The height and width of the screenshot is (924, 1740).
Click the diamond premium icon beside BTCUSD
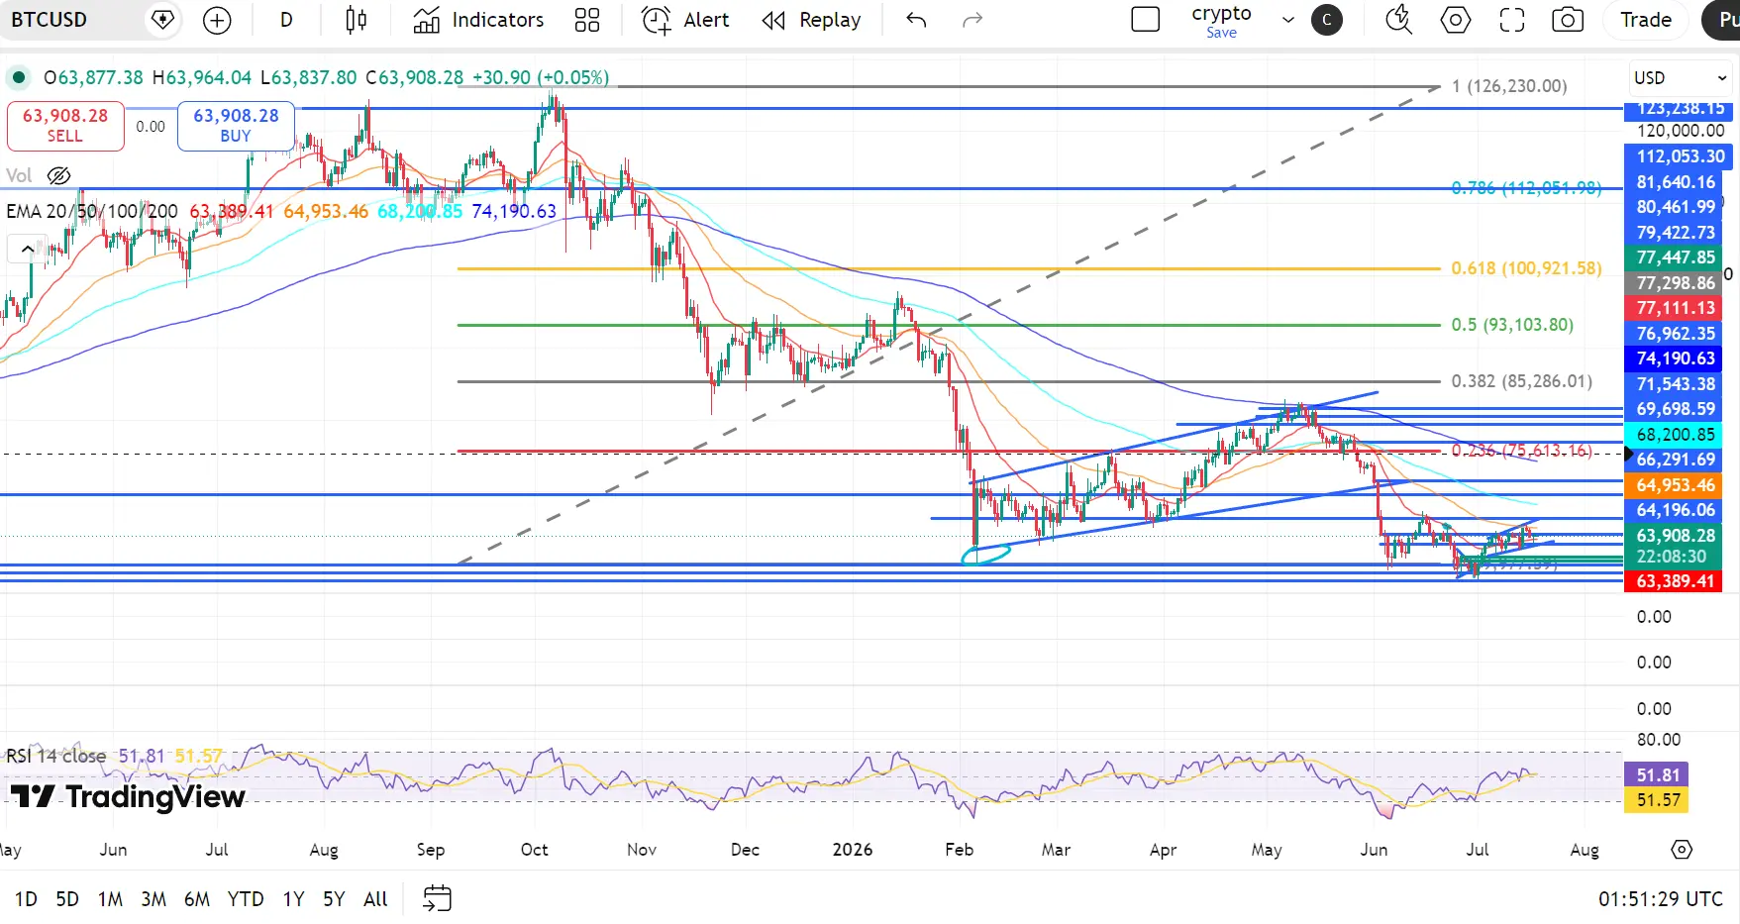pos(162,20)
